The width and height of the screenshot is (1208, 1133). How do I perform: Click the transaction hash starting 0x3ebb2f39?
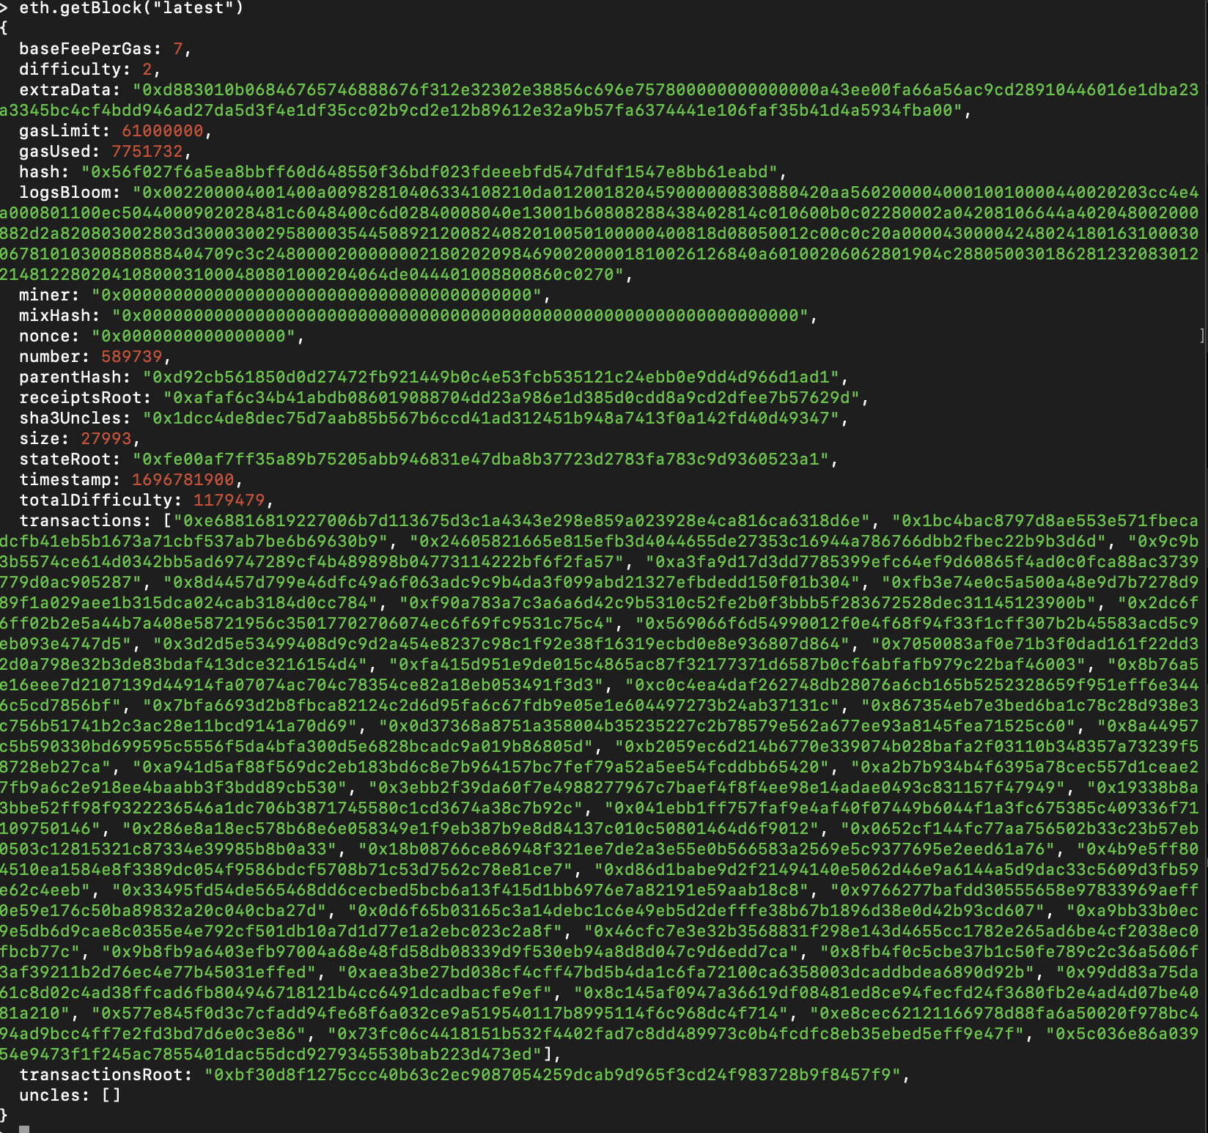coord(717,788)
